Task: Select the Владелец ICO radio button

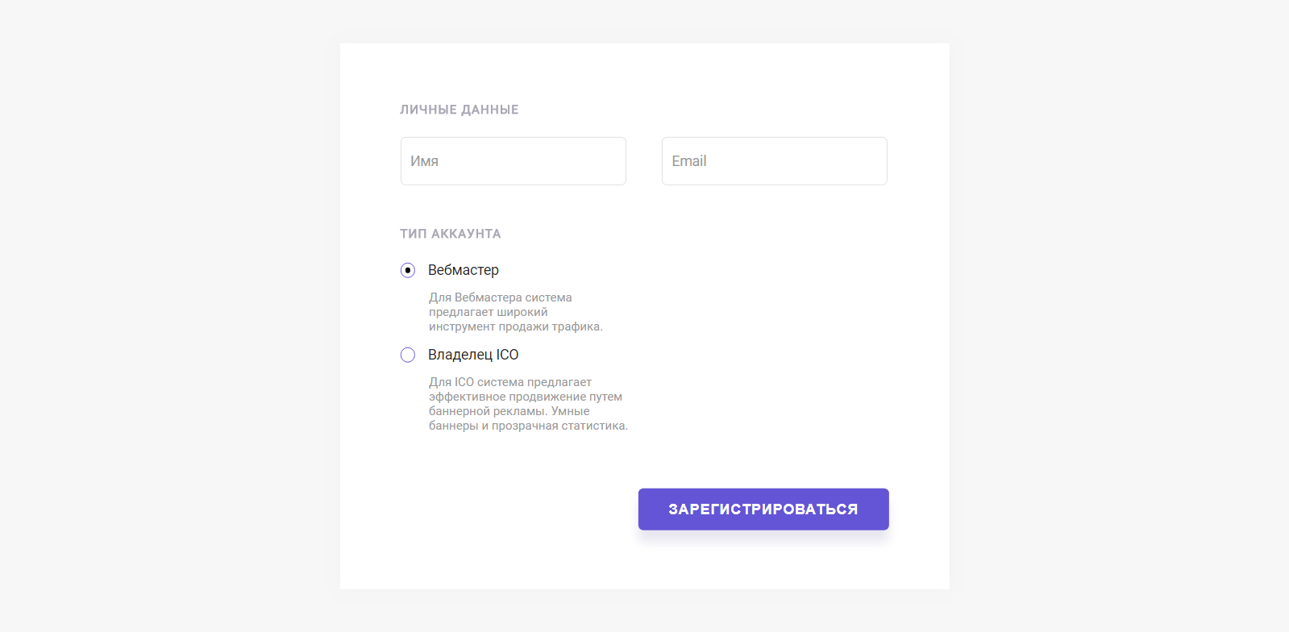Action: [408, 355]
